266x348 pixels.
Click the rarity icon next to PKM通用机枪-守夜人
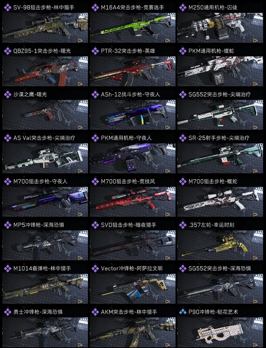pos(95,138)
